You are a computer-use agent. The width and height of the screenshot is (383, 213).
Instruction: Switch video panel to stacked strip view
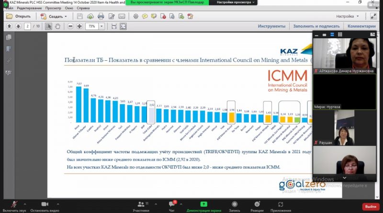332,34
